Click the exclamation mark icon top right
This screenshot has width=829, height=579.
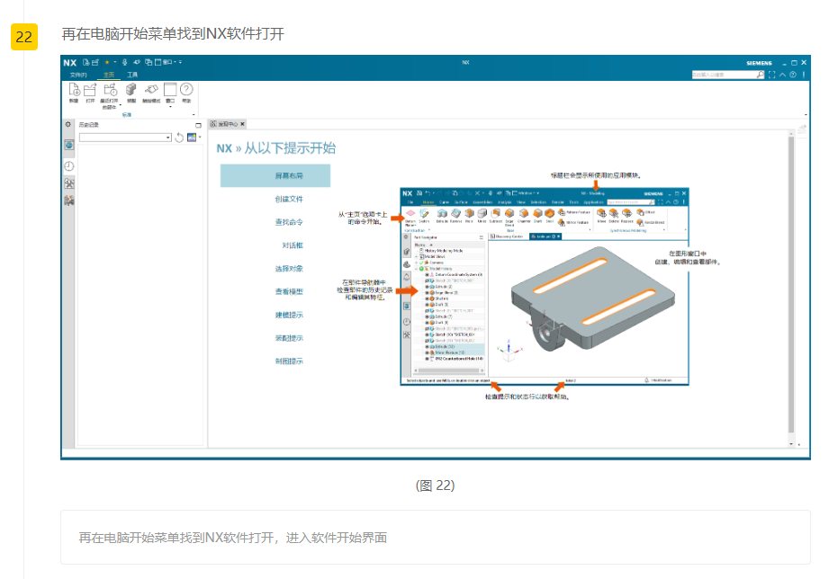tap(804, 75)
